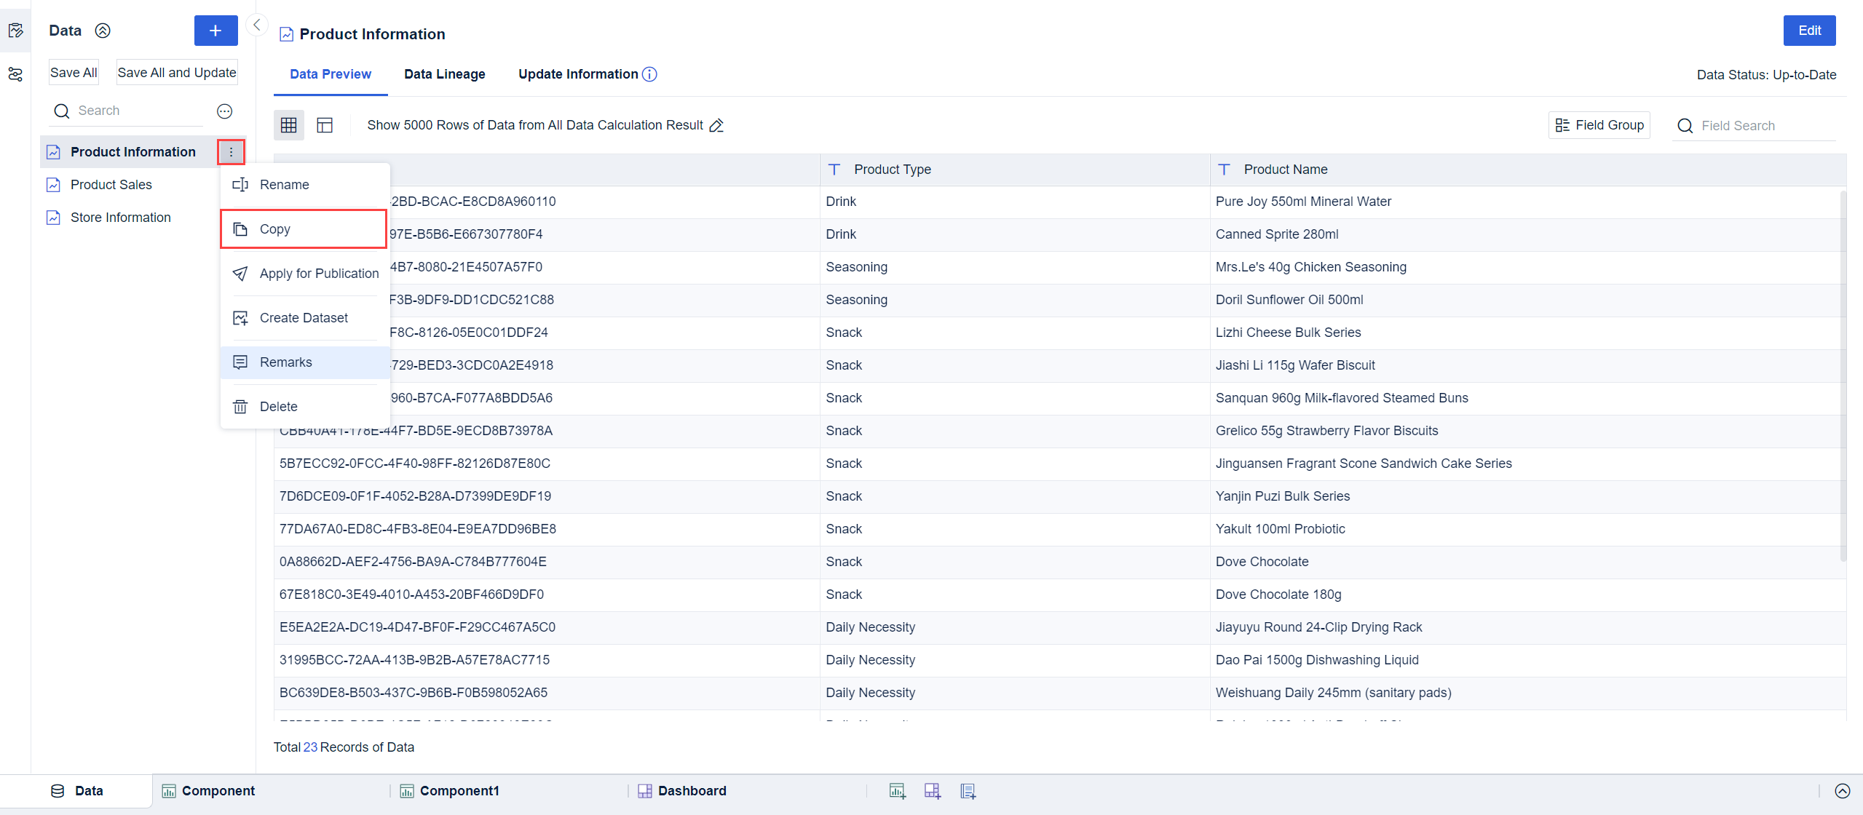Collapse the data panel with the chevron arrow
Screen dimensions: 1863x815
coord(256,25)
